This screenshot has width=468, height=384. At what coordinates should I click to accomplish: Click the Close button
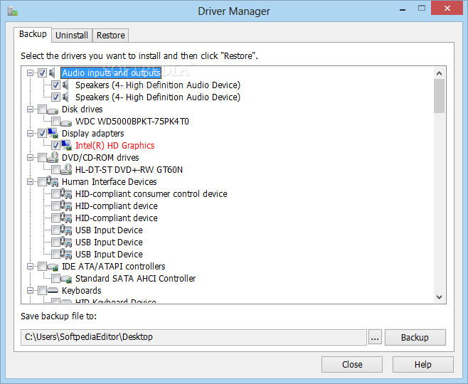pos(352,364)
